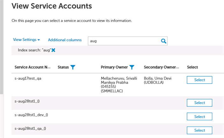The image size is (224, 138).
Task: Click the Select column header
Action: point(192,67)
